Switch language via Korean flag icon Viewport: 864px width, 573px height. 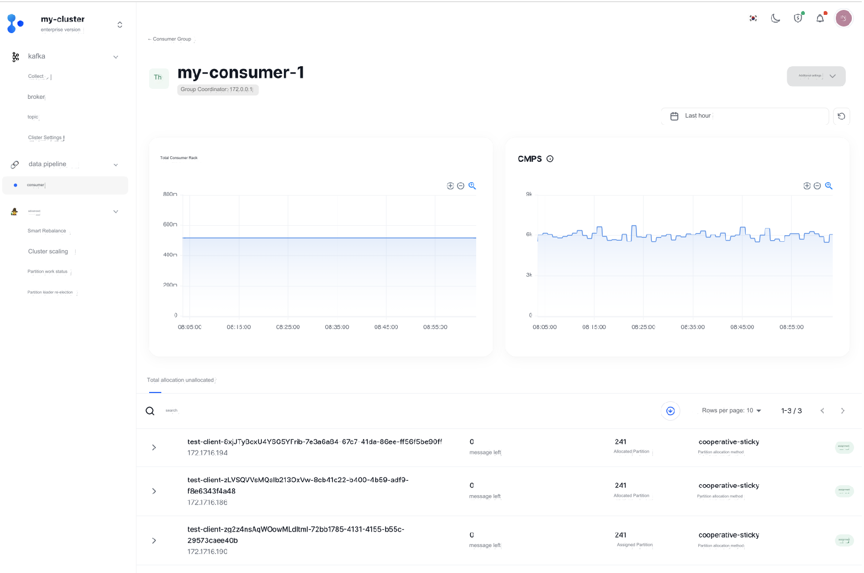[753, 18]
